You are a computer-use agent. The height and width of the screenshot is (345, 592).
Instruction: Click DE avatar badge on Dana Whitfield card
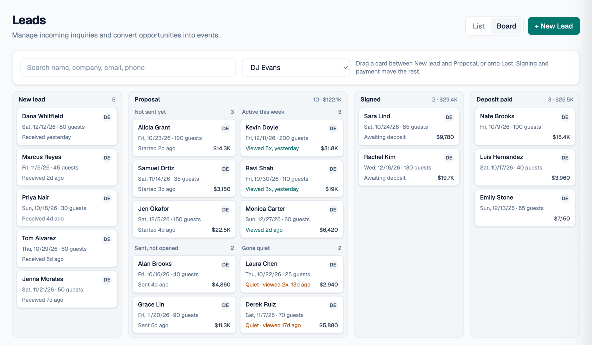(x=107, y=117)
